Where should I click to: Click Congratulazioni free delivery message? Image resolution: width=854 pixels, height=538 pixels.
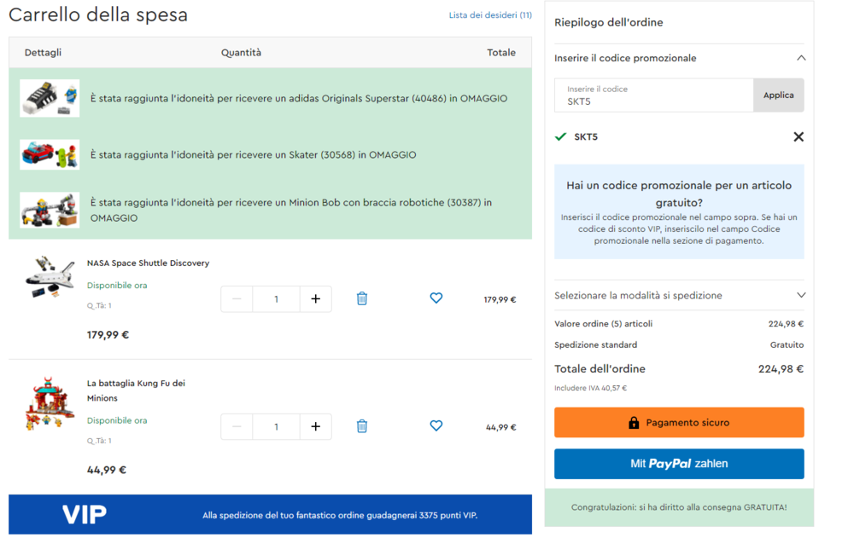(x=679, y=507)
